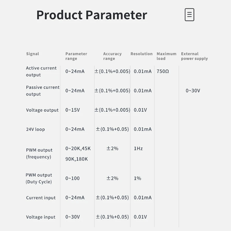Viewport: 231px width, 231px height.
Task: Click the Signal column header
Action: 33,54
